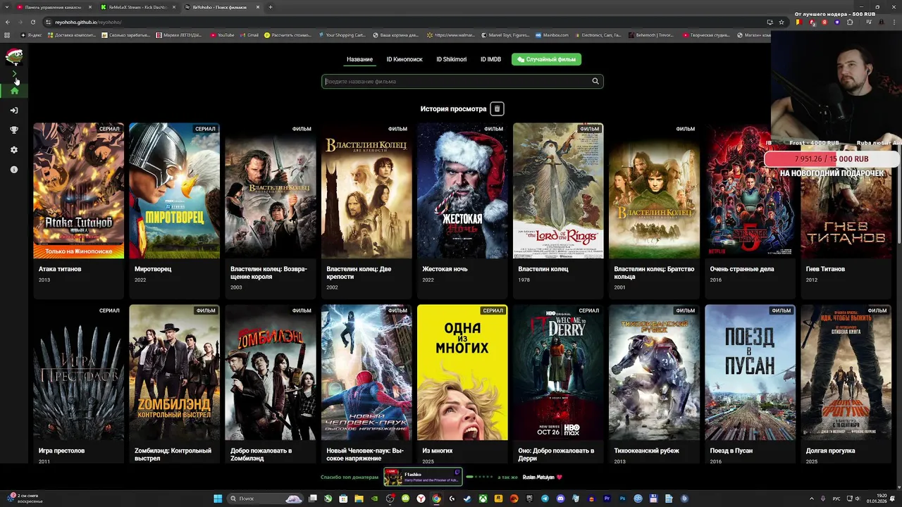The height and width of the screenshot is (507, 902).
Task: Click title Зомбилэнд: Контрольный выстрел
Action: point(173,454)
